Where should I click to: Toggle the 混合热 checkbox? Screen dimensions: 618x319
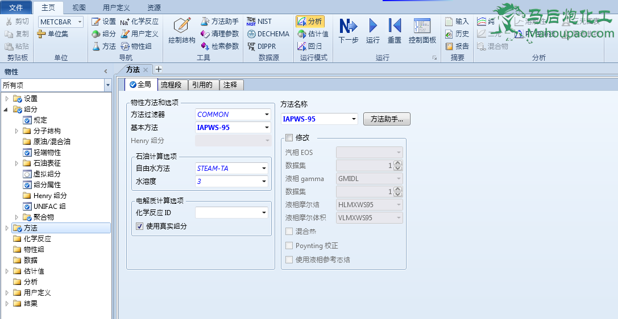click(x=289, y=231)
